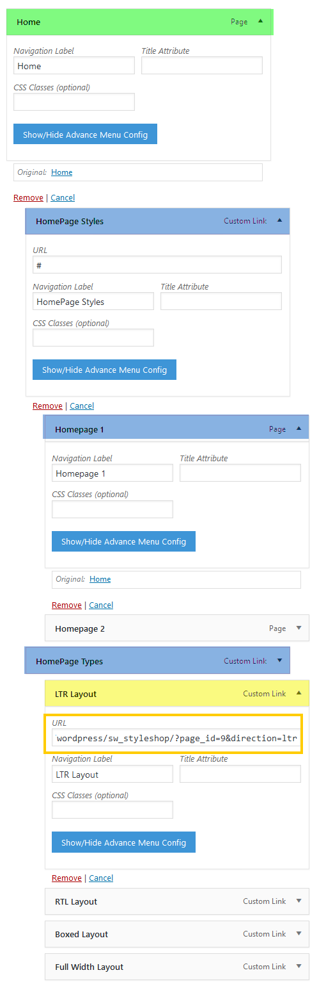Expand the Boxed Layout item arrow
Viewport: 326px width, 984px height.
(x=299, y=933)
